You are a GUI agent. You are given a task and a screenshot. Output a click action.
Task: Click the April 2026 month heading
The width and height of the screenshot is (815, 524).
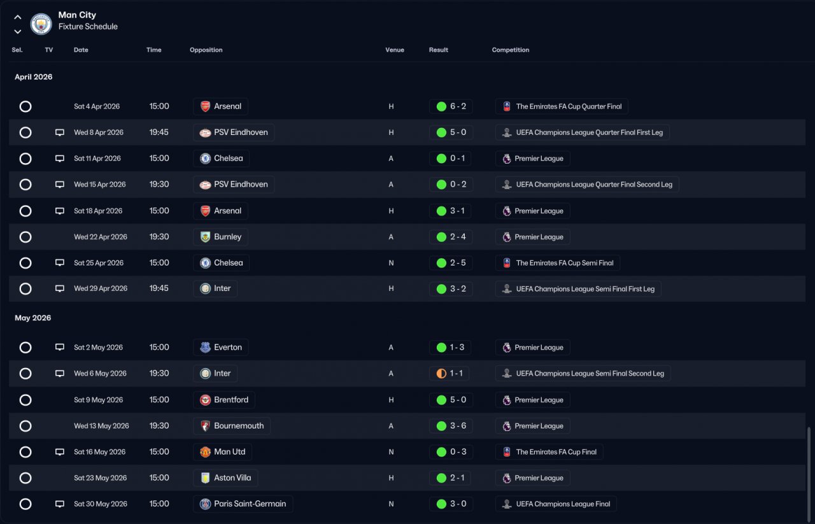34,77
